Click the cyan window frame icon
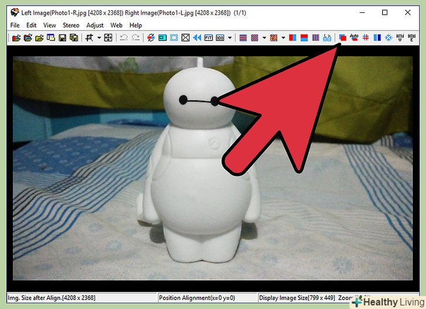 pyautogui.click(x=163, y=38)
